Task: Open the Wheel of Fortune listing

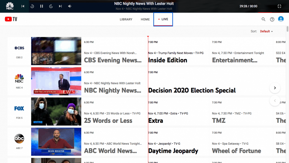Action: click(x=237, y=151)
